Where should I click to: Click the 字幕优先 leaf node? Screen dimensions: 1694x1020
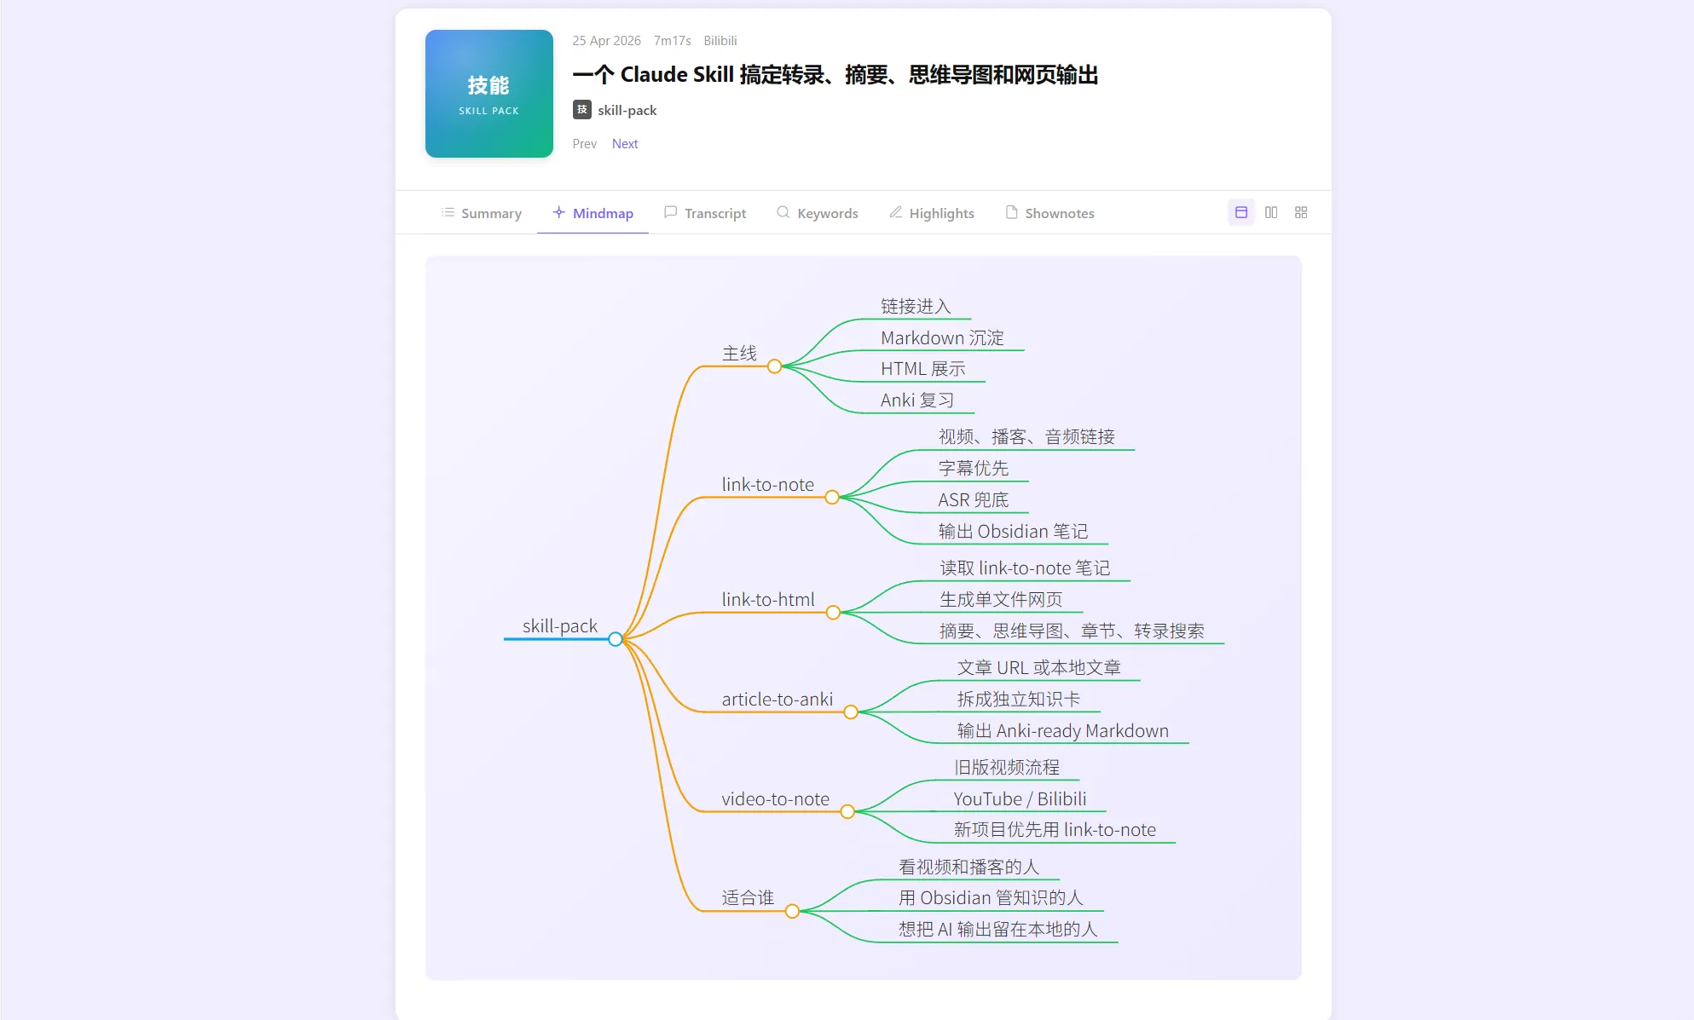[974, 469]
